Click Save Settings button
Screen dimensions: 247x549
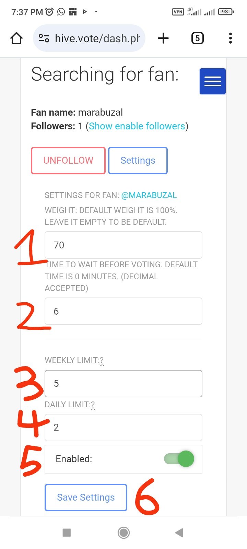click(x=86, y=498)
